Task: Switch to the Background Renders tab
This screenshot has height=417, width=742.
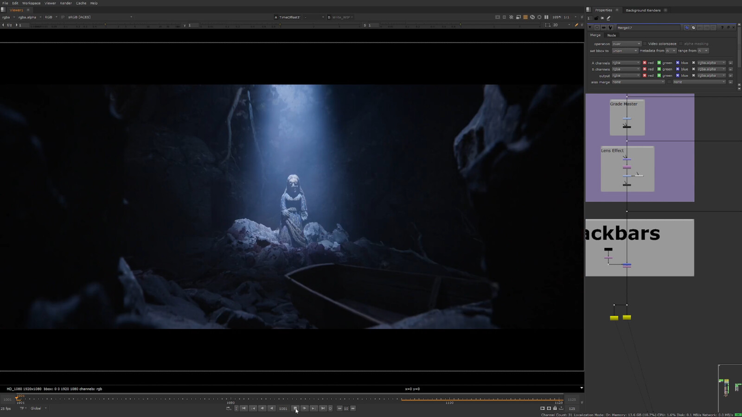Action: (643, 10)
